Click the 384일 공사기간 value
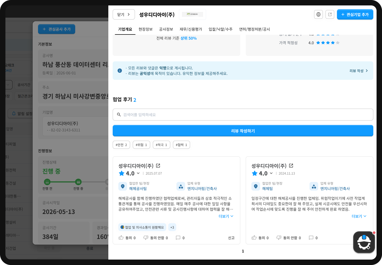The height and width of the screenshot is (265, 382). tap(50, 237)
